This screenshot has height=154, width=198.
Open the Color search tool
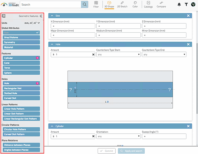pyautogui.click(x=135, y=4)
